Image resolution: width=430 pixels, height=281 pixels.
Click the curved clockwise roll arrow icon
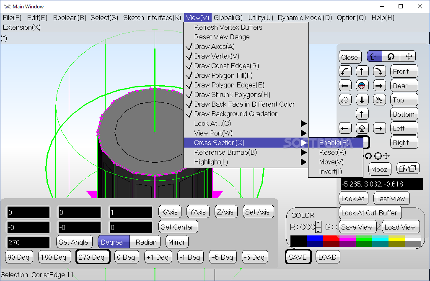[x=379, y=72]
